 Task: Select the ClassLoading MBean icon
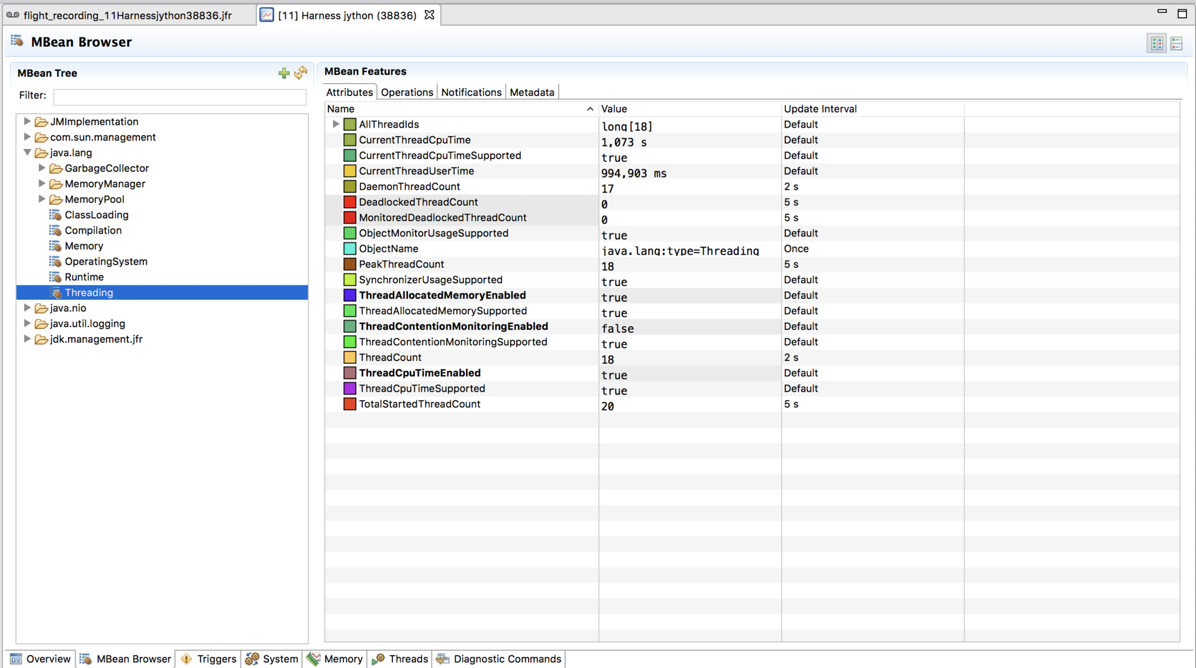[55, 215]
